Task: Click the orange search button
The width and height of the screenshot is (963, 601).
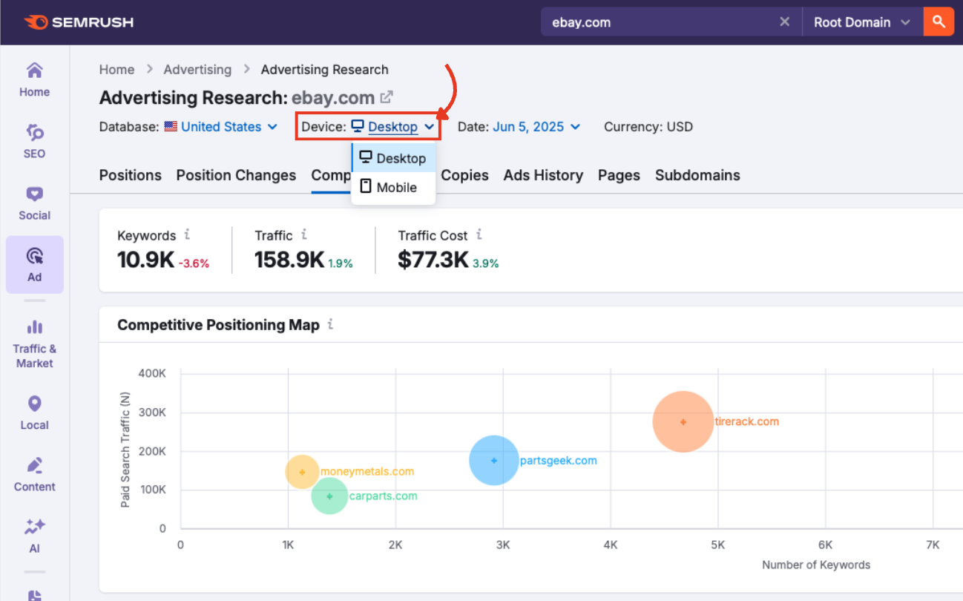Action: pyautogui.click(x=939, y=22)
